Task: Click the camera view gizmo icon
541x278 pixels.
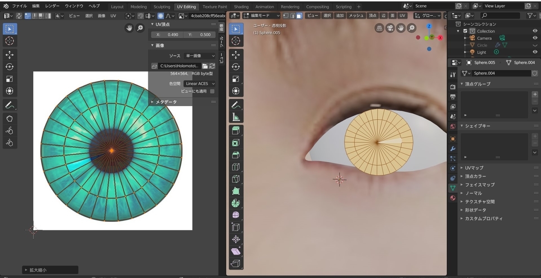Action: click(x=390, y=28)
